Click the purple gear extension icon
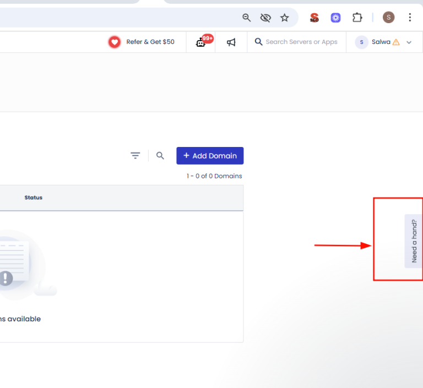423x388 pixels. click(335, 18)
